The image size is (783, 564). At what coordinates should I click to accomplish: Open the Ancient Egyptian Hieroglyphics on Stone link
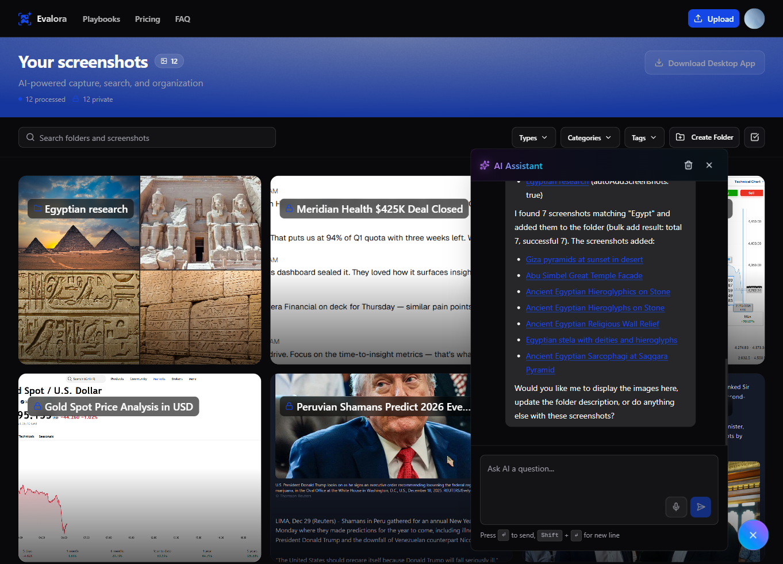point(598,291)
